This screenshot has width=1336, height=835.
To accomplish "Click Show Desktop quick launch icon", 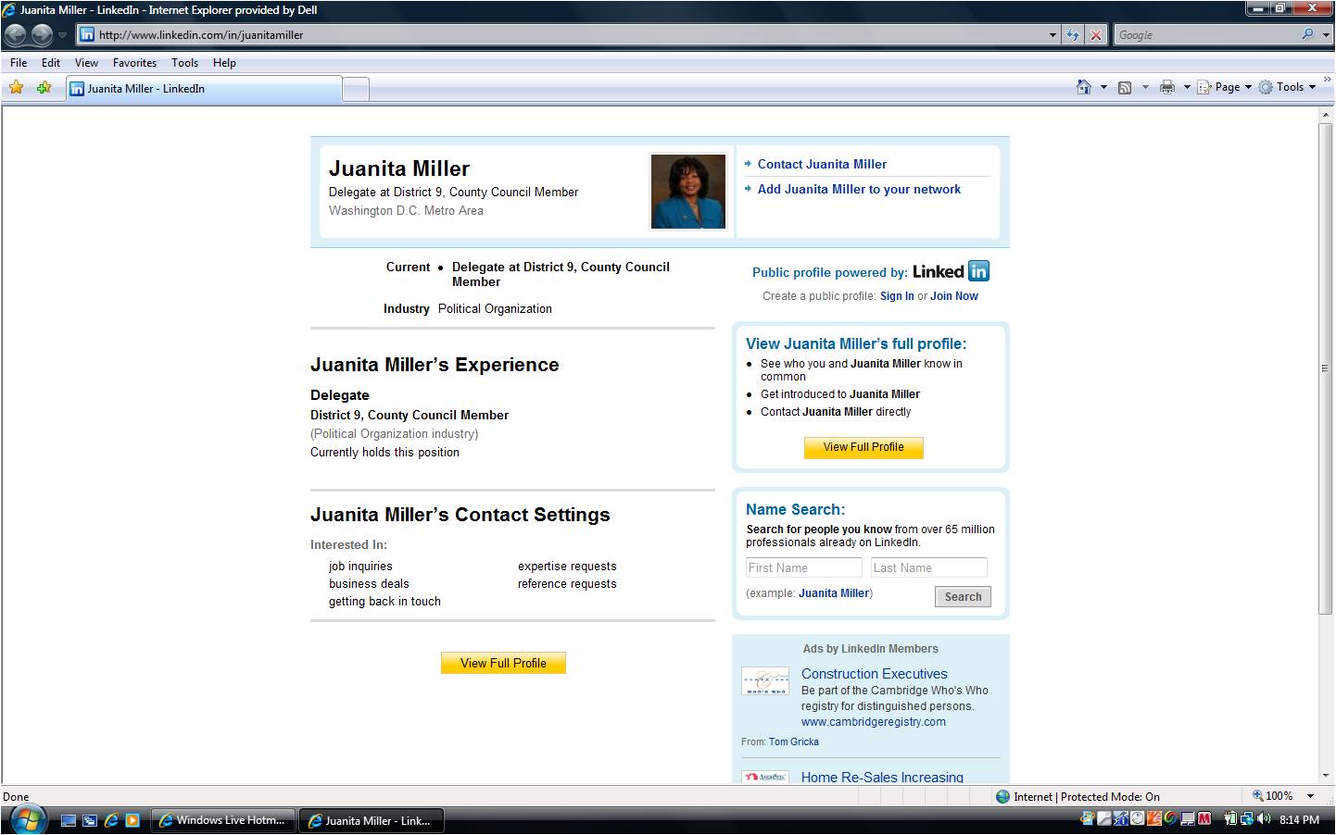I will (x=69, y=820).
